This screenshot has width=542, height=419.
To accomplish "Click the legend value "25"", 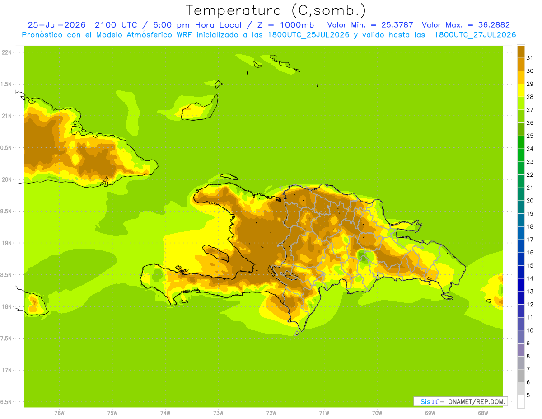I will (x=530, y=136).
